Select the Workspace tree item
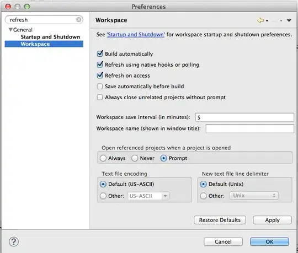 coord(44,44)
